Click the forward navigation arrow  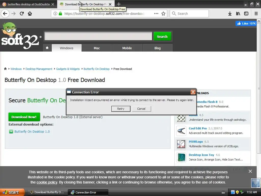(14, 14)
